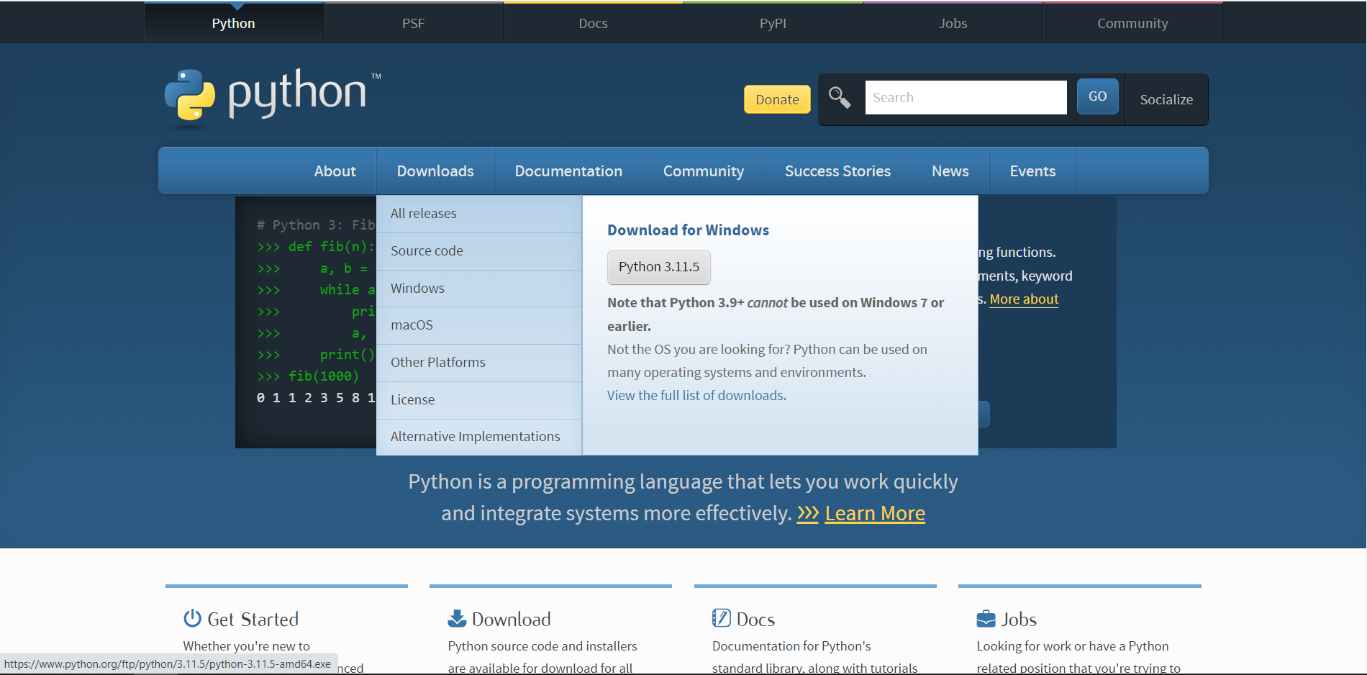Click the yellow Donate button
Viewport: 1367px width, 675px height.
tap(777, 99)
